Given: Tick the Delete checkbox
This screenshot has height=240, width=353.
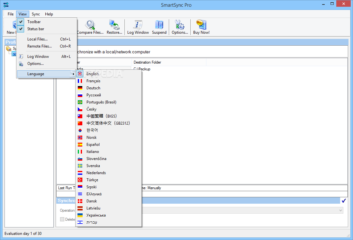Looking at the screenshot, I should click(x=62, y=219).
